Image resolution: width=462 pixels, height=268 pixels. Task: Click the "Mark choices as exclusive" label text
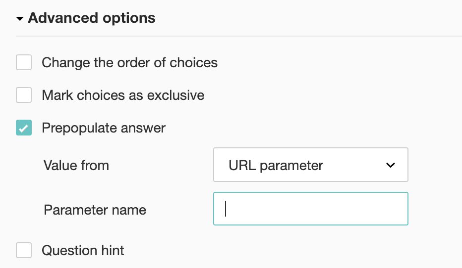pos(123,95)
